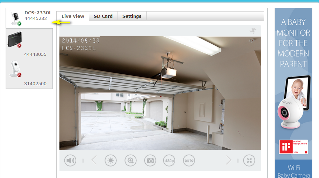Click the brightness adjustment sun icon
The image size is (319, 178).
pos(111,161)
